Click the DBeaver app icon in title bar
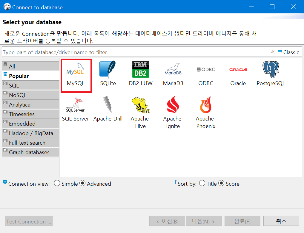304x233 pixels. [x=7, y=7]
